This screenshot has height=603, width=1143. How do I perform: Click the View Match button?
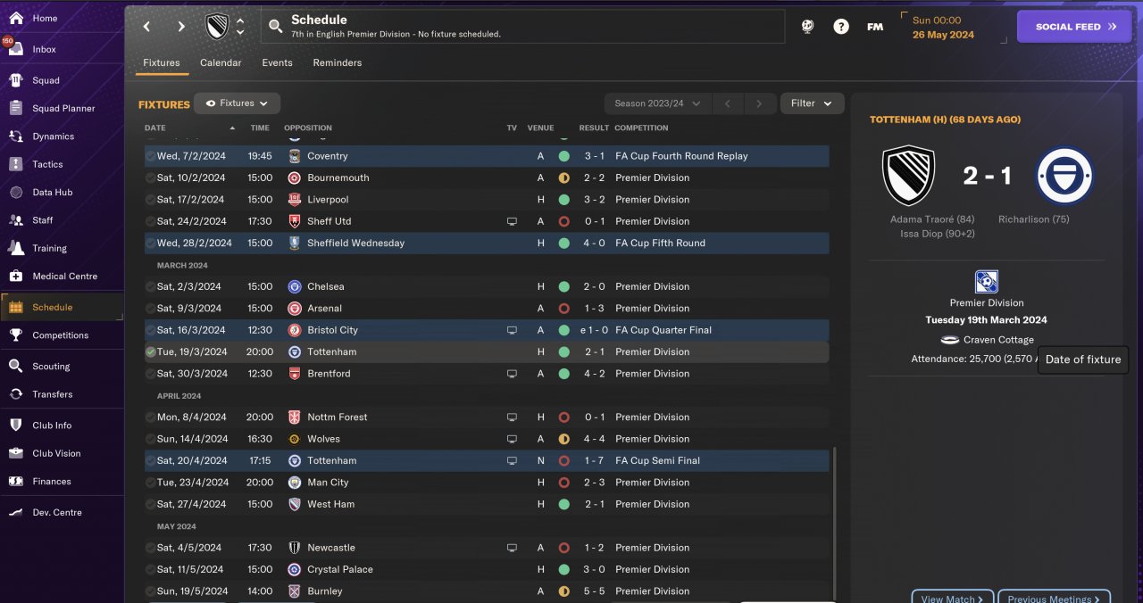pos(952,598)
